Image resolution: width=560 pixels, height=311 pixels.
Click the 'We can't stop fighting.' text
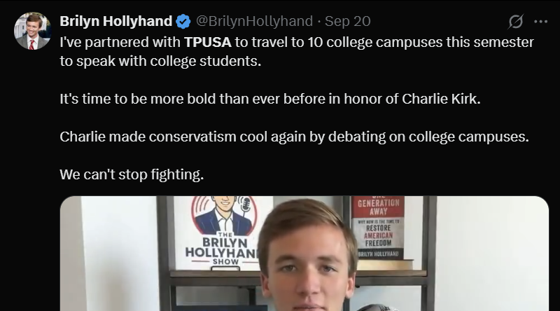[132, 174]
